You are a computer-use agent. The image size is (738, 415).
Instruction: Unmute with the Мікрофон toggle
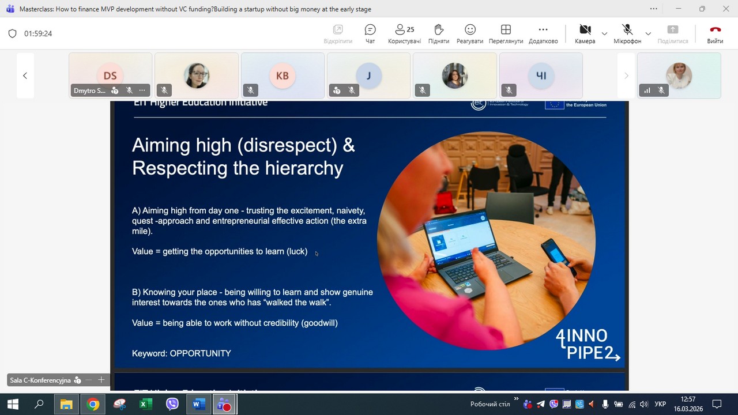coord(627,33)
